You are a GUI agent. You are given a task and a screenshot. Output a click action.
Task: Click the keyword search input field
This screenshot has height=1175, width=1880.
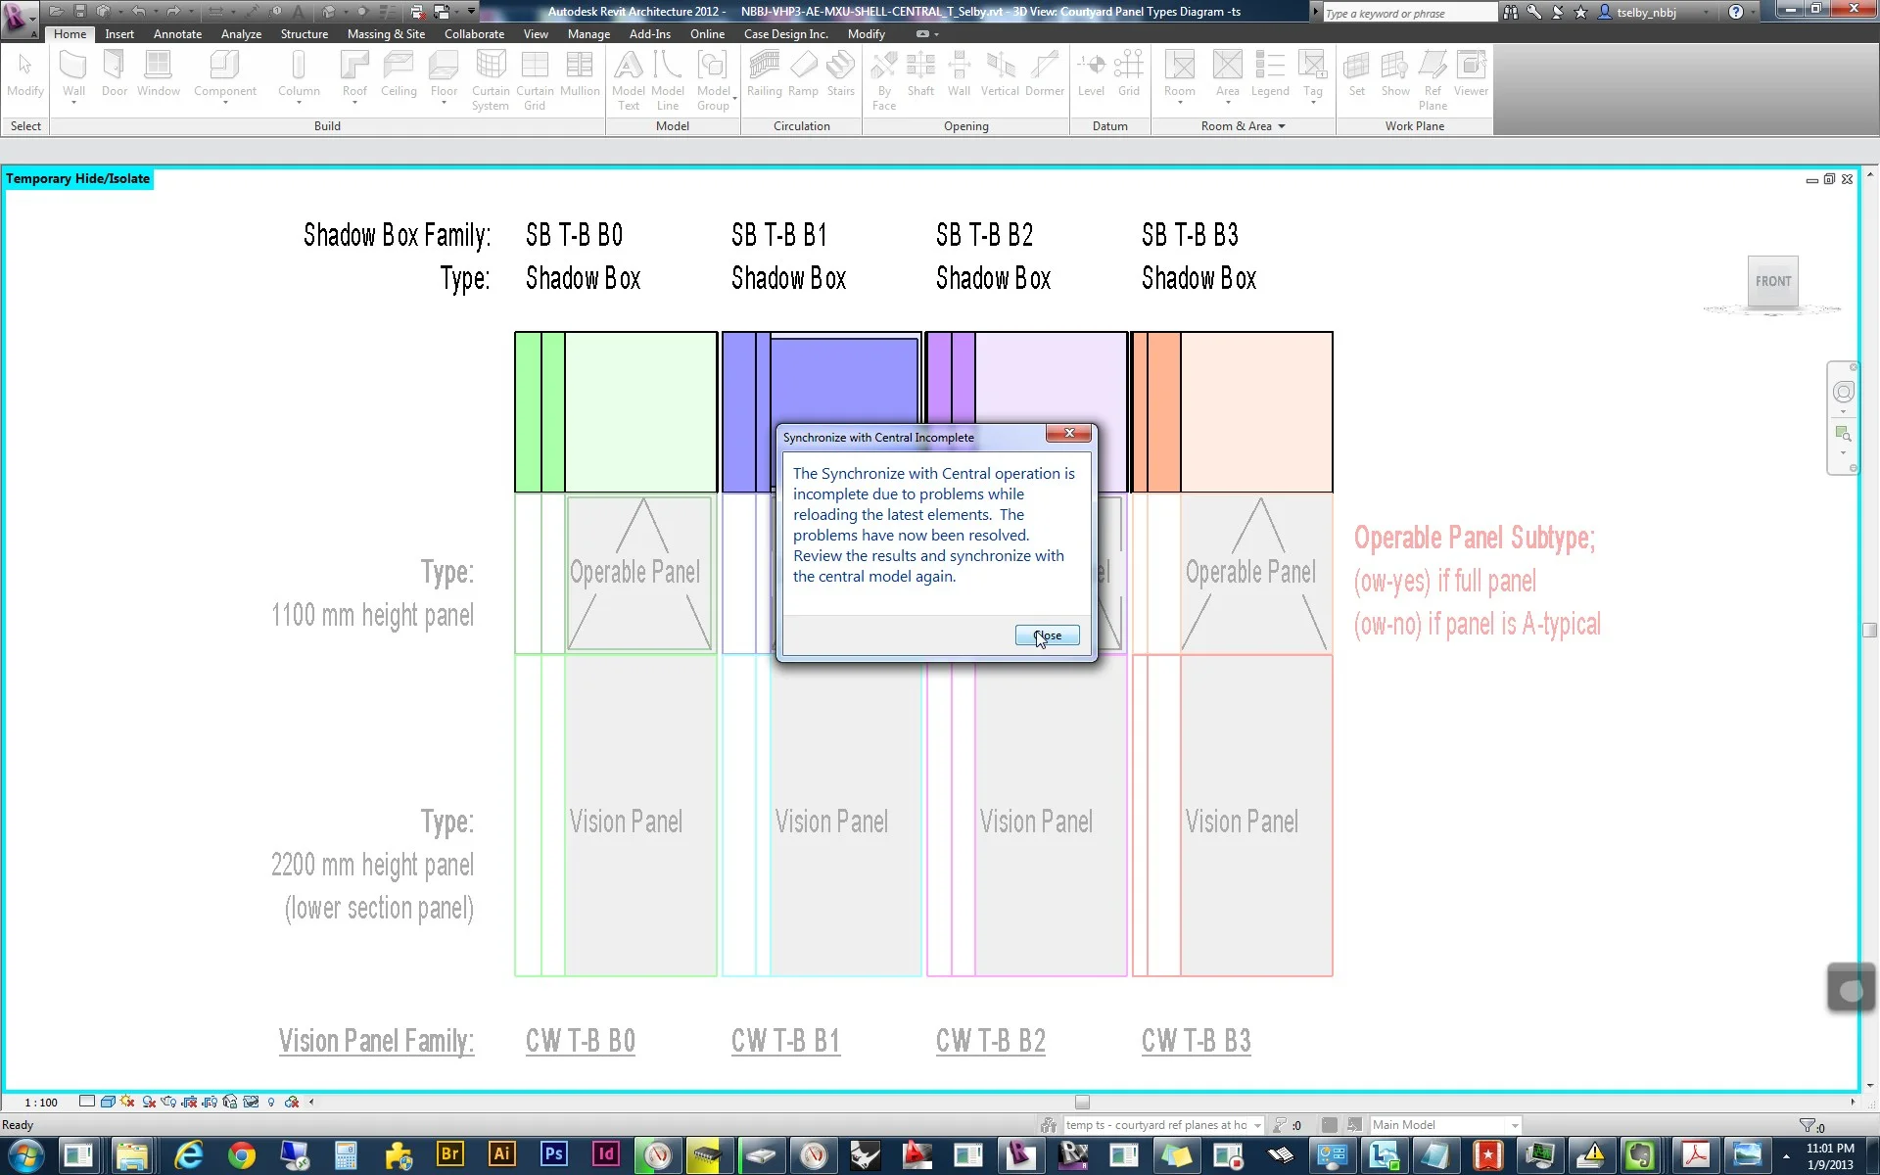coord(1409,13)
